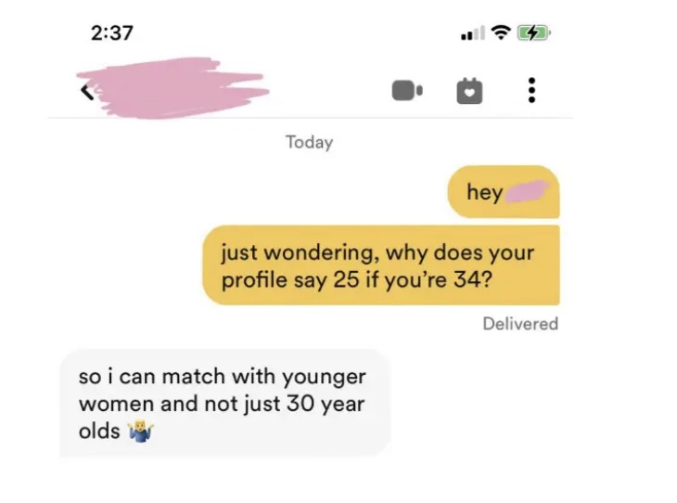The width and height of the screenshot is (677, 503).
Task: Tap the shrugging man emoji
Action: pos(140,432)
